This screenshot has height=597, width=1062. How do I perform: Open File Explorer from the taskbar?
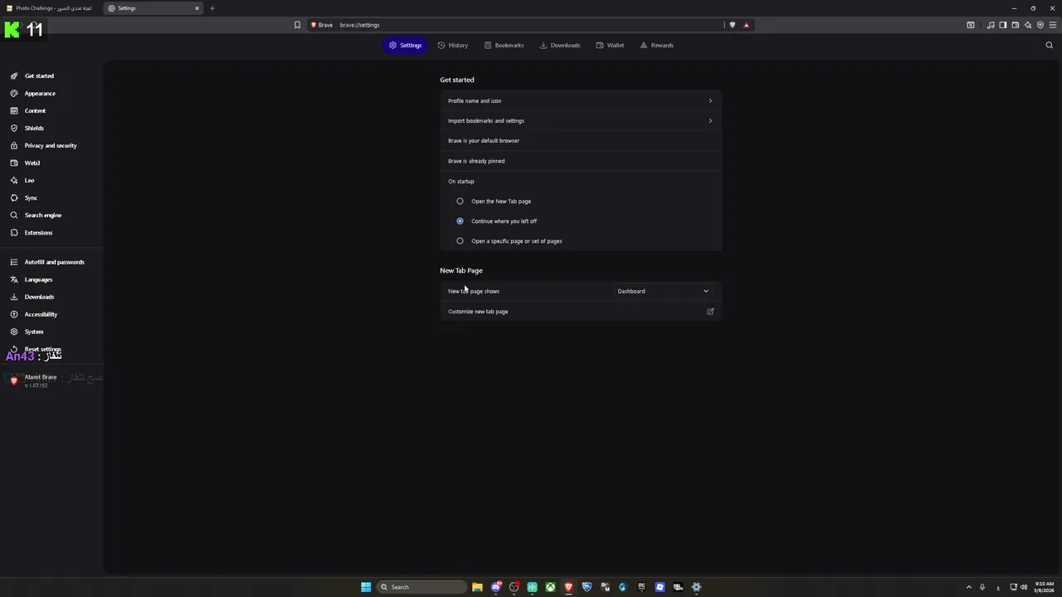coord(477,587)
